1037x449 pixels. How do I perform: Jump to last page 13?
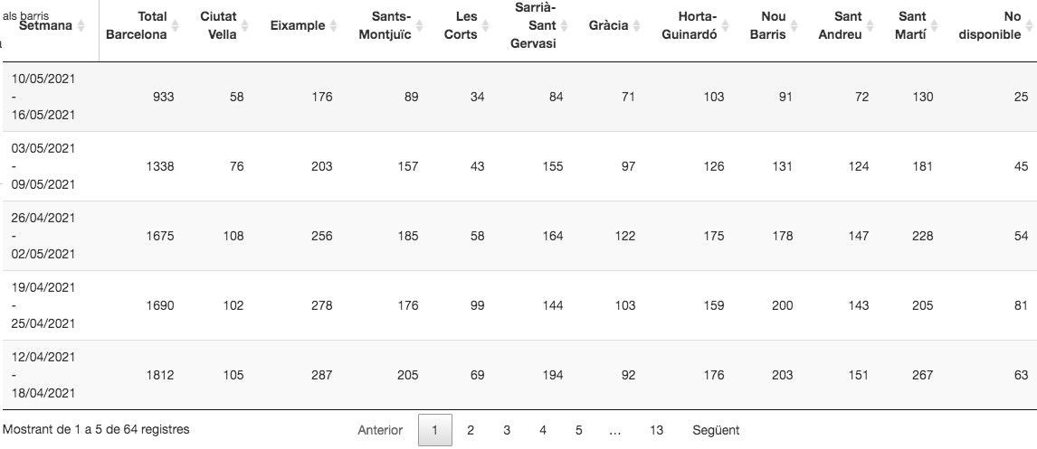coord(656,430)
